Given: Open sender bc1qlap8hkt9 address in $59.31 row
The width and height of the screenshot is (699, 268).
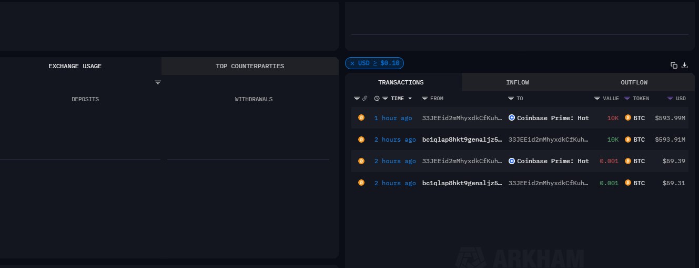Looking at the screenshot, I should click(462, 183).
